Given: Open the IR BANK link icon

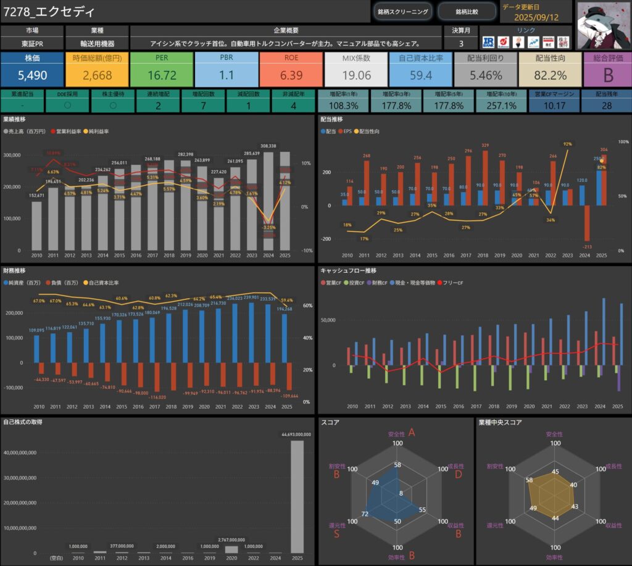Looking at the screenshot, I should point(489,42).
